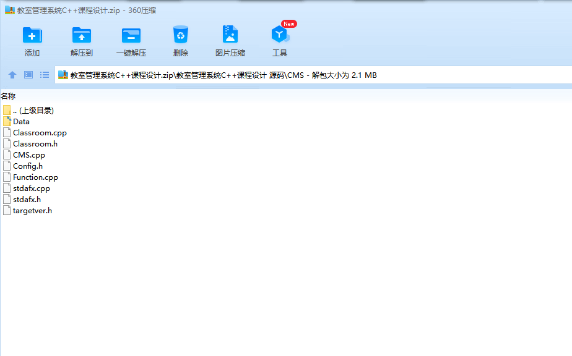Select file Classroom.cpp
Image resolution: width=572 pixels, height=356 pixels.
pyautogui.click(x=35, y=133)
